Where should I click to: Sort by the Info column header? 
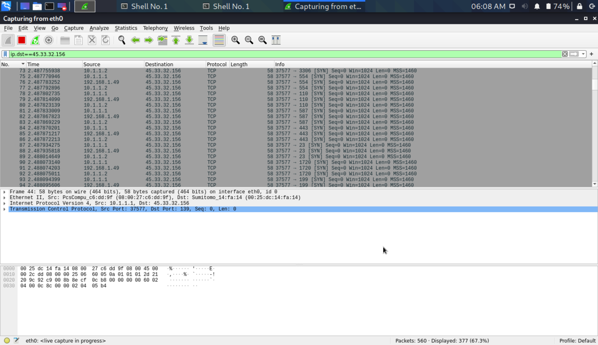[x=433, y=64]
